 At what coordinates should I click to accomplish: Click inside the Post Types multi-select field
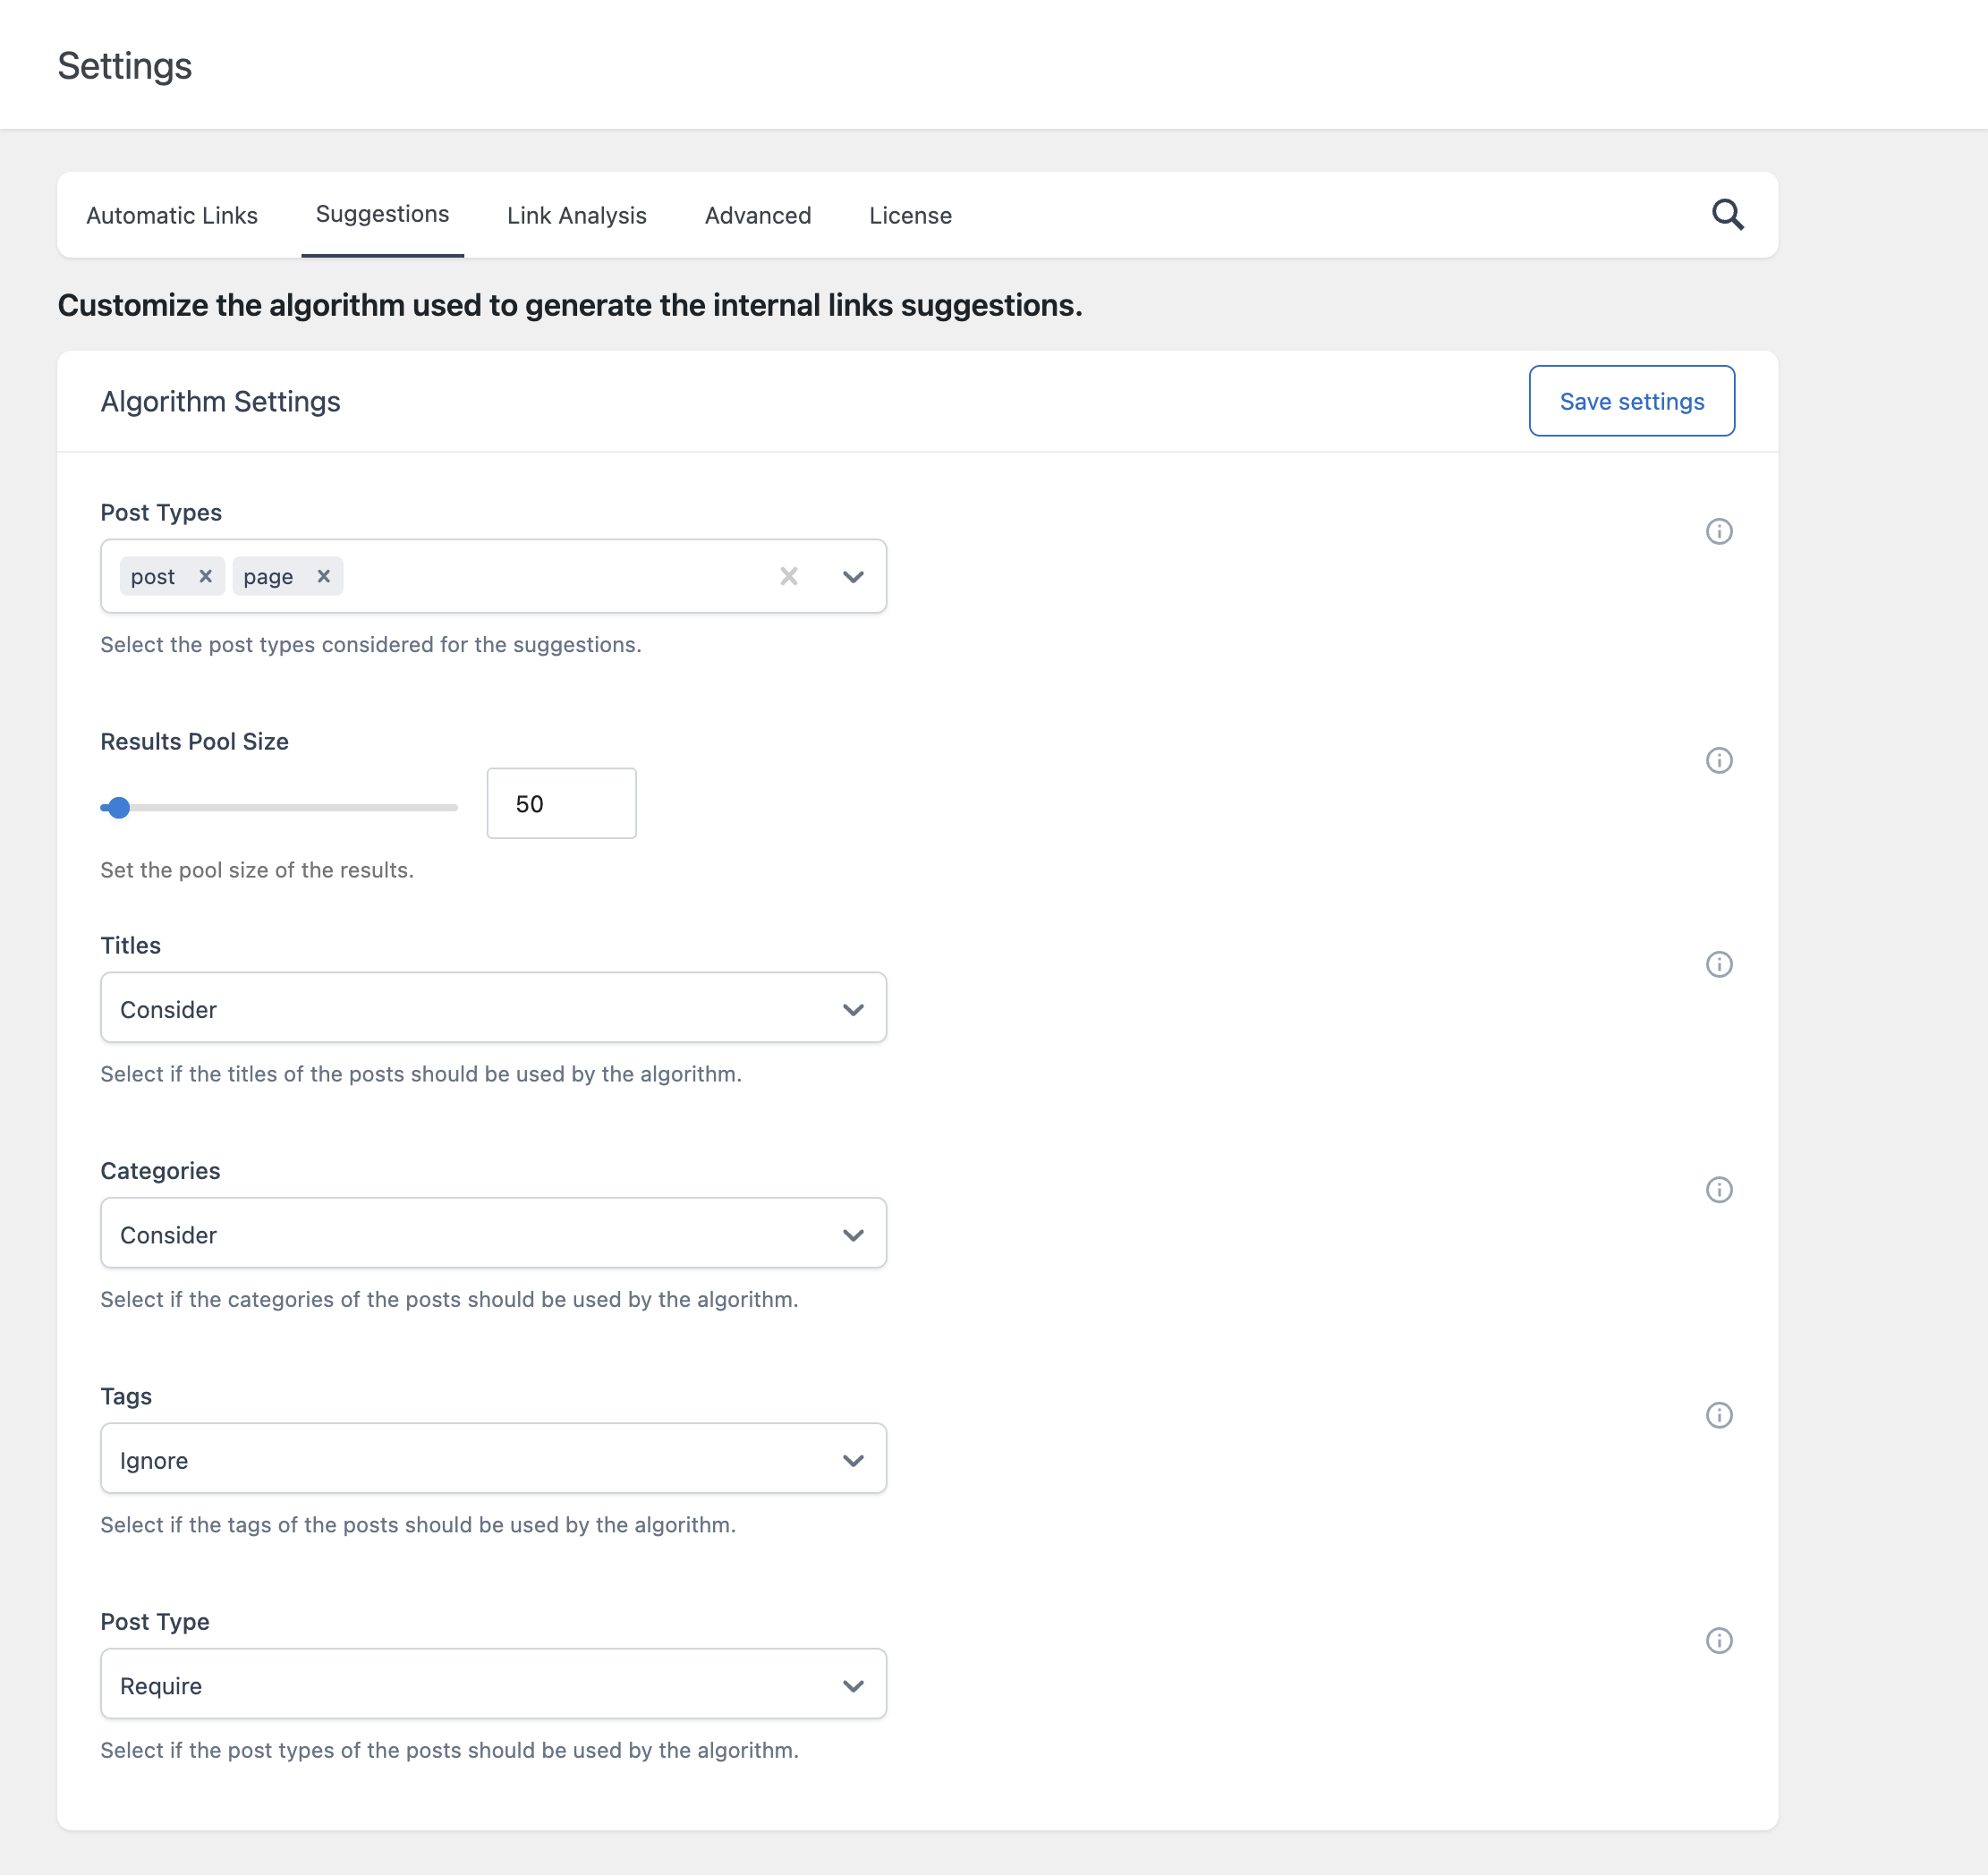pyautogui.click(x=493, y=576)
